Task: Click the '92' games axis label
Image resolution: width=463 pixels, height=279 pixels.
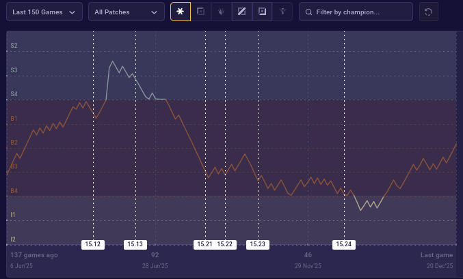Action: 155,255
